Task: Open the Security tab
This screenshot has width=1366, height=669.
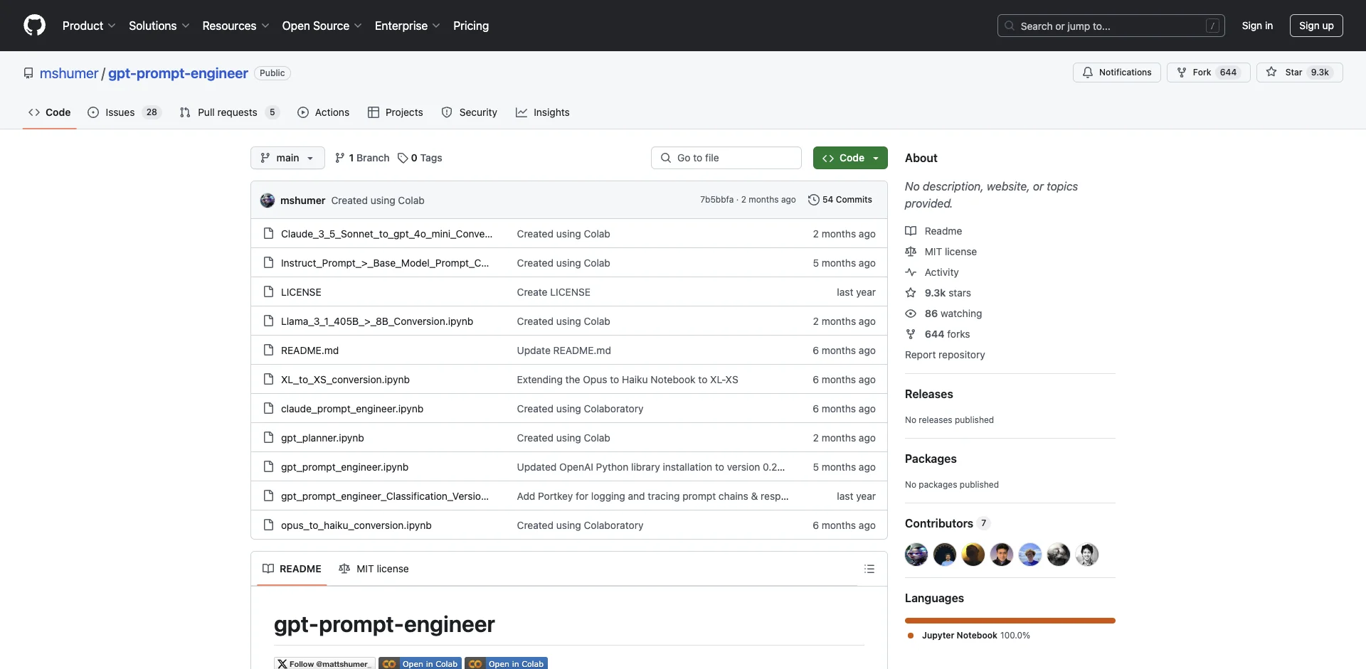Action: coord(470,112)
